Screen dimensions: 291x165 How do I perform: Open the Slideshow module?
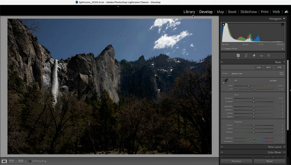pyautogui.click(x=248, y=12)
